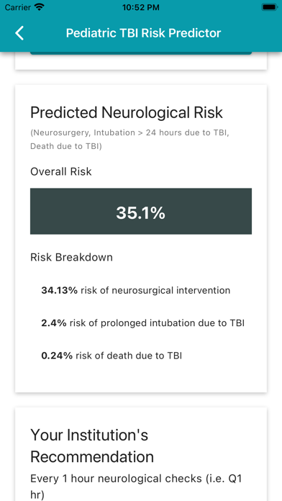Screen dimensions: 282x501
Task: Tap the Risk Breakdown label
Action: 71,257
